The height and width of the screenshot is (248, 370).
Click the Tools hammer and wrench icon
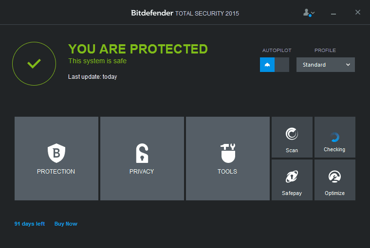pyautogui.click(x=227, y=153)
